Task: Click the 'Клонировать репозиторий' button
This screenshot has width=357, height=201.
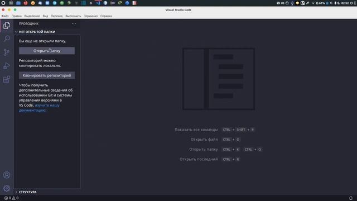Action: pos(47,75)
